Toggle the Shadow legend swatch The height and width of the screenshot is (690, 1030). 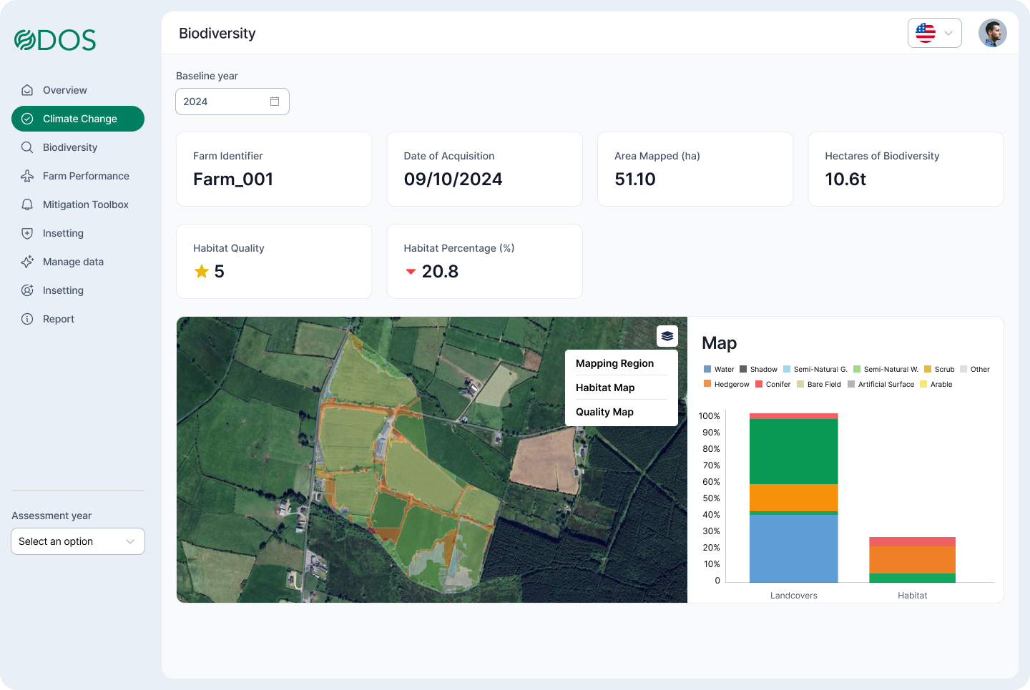pyautogui.click(x=743, y=370)
